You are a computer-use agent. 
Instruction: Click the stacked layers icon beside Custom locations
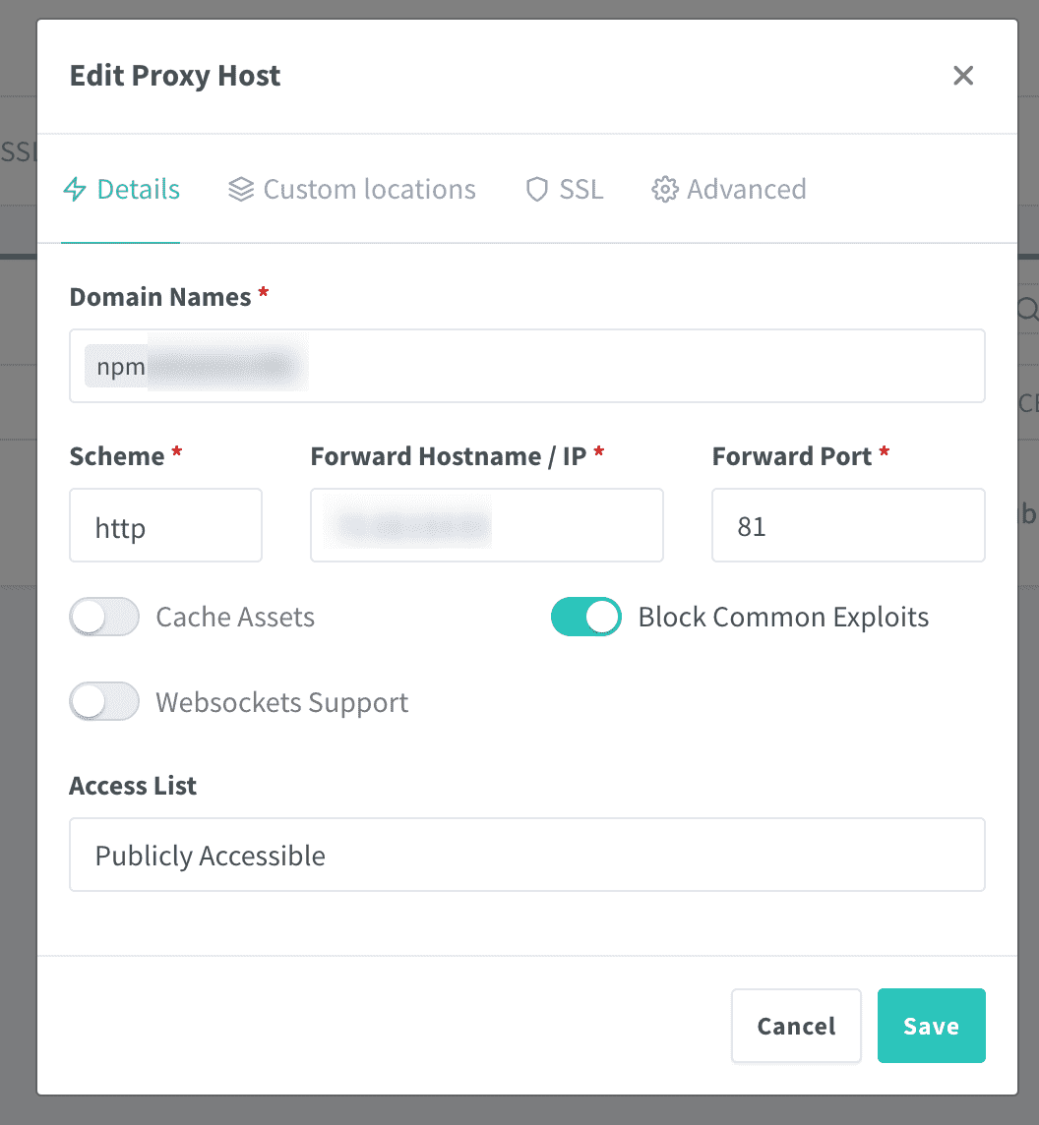point(240,189)
